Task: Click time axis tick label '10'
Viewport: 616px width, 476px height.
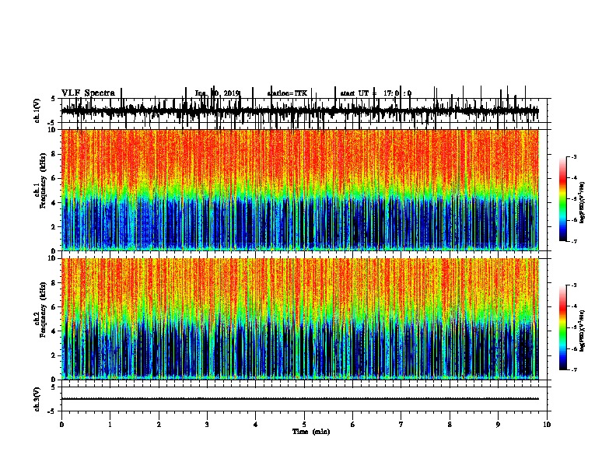Action: tap(547, 425)
